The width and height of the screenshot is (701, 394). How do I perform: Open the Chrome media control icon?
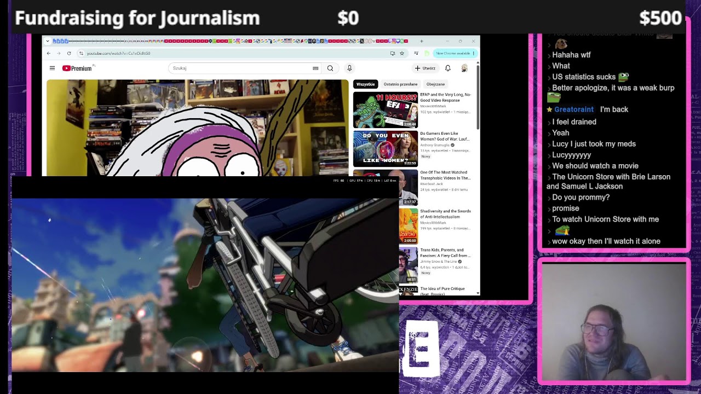click(x=417, y=53)
